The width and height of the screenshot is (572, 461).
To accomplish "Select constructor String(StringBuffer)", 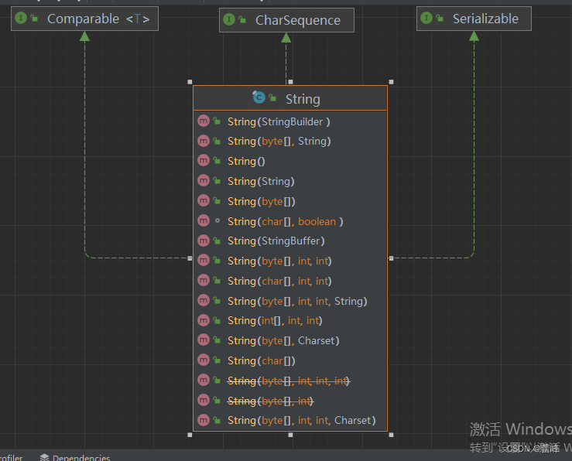I will click(290, 241).
